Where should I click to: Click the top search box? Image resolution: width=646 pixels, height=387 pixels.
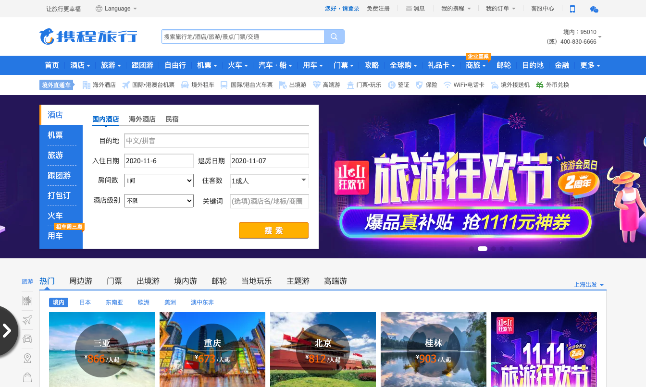[243, 36]
